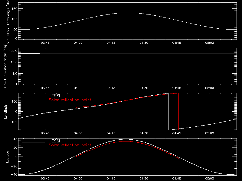
Task: Choose 05:00 label under Longitude plot
Action: pyautogui.click(x=210, y=133)
